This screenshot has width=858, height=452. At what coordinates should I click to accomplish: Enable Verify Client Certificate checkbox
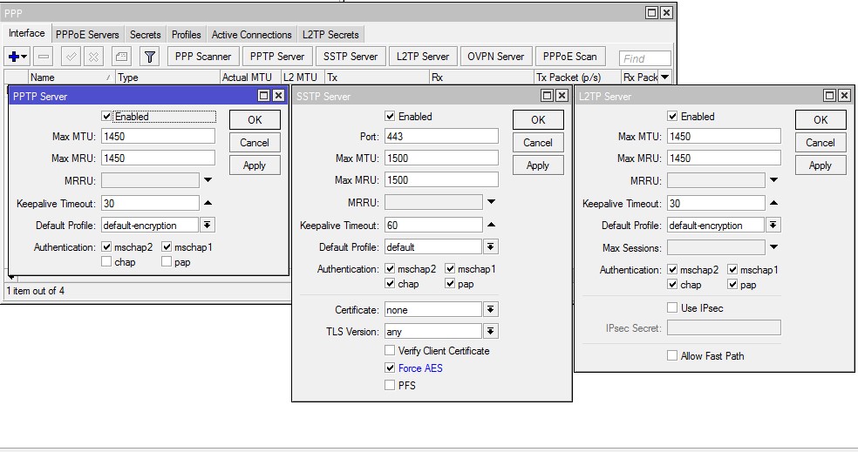(390, 350)
